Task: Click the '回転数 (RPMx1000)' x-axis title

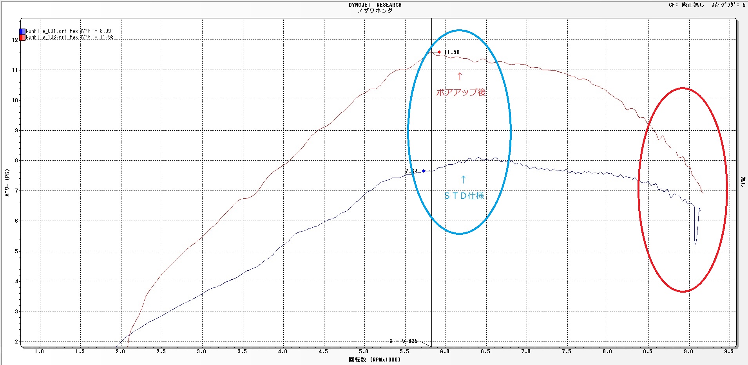Action: pos(375,360)
